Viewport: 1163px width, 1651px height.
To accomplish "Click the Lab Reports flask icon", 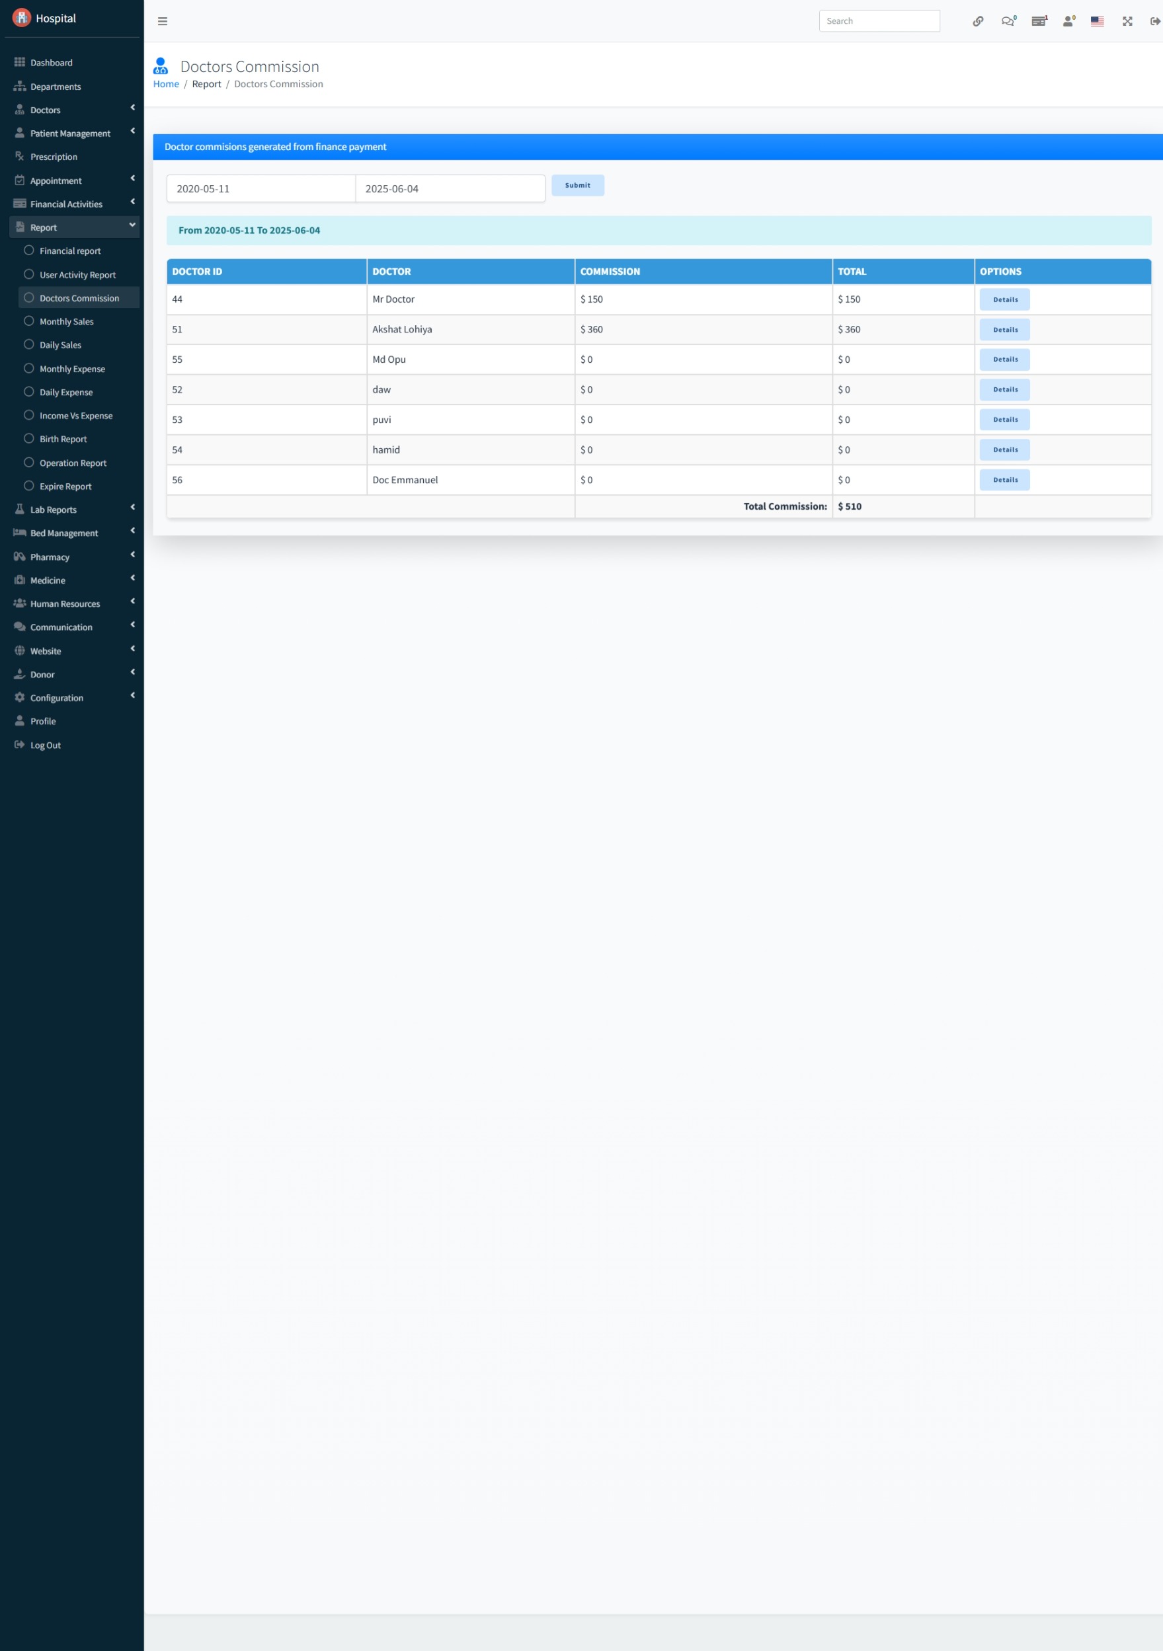I will click(x=19, y=509).
